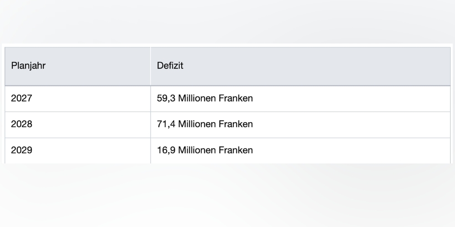Click the word Millionen in the 2028 row
The image size is (455, 227).
pos(197,124)
